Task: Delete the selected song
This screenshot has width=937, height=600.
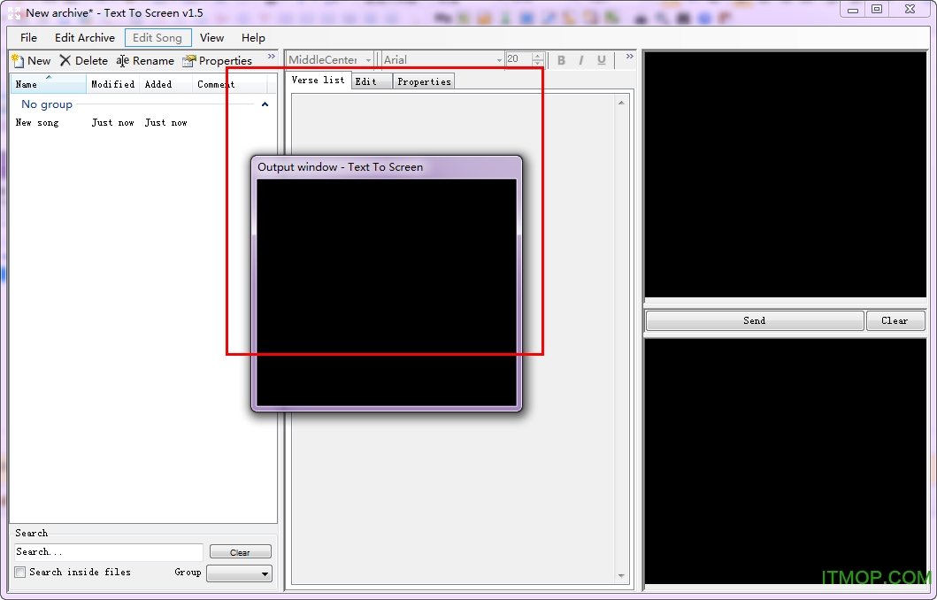Action: point(84,60)
